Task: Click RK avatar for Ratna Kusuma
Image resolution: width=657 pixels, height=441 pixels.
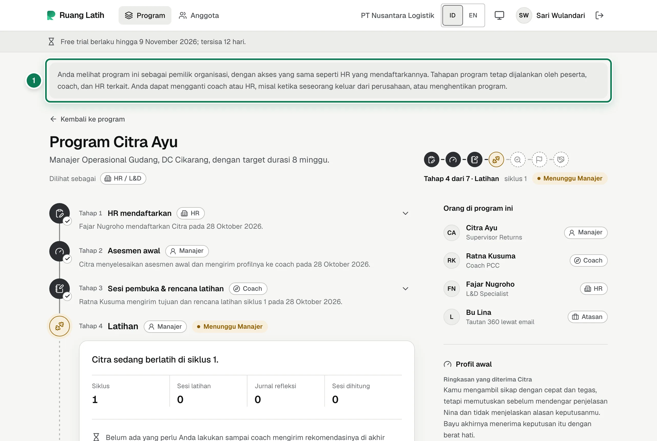Action: point(451,260)
